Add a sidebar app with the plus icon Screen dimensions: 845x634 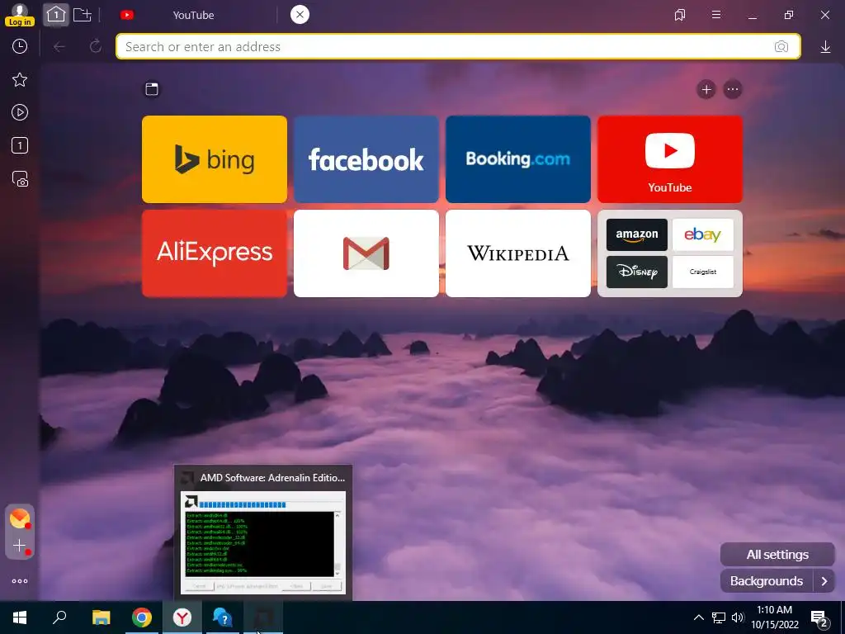click(x=20, y=546)
